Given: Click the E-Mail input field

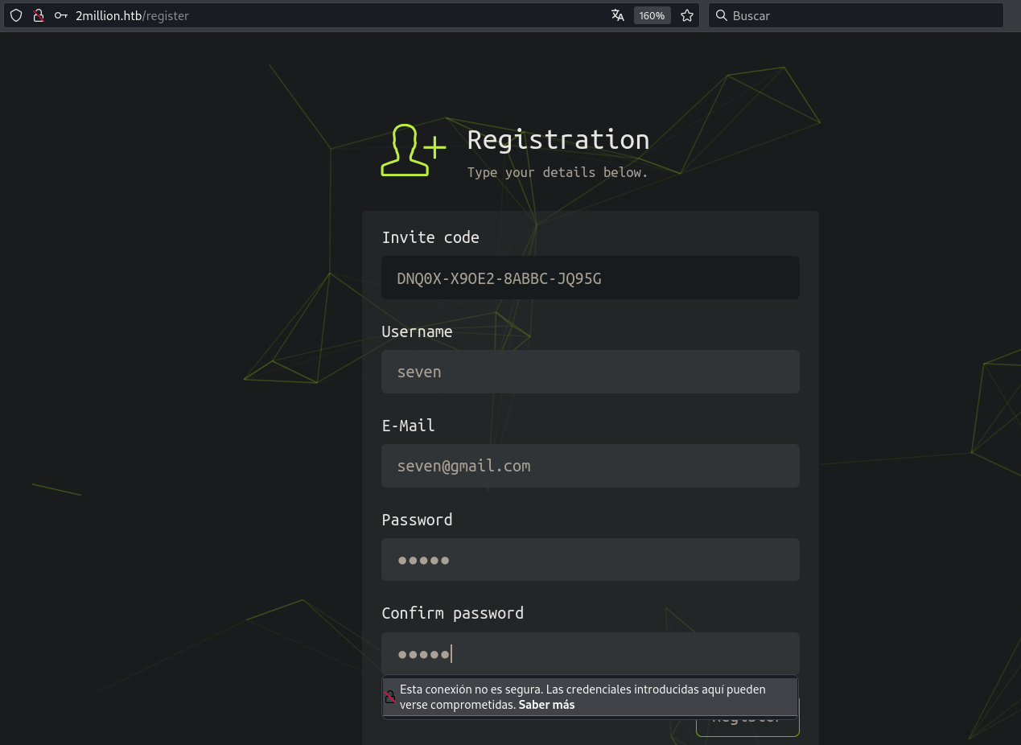Looking at the screenshot, I should tap(590, 466).
